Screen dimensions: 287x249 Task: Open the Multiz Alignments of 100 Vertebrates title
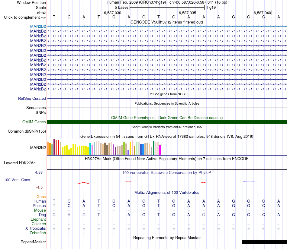167,192
